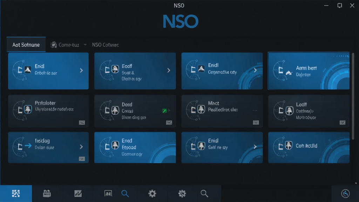Viewport: 359px width, 202px height.
Task: Toggle the checkbox on Fiedag card
Action: (82, 159)
